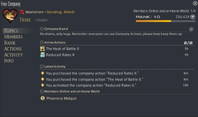Select The Heat of Battle II action icon
The width and height of the screenshot is (198, 117).
coord(43,49)
